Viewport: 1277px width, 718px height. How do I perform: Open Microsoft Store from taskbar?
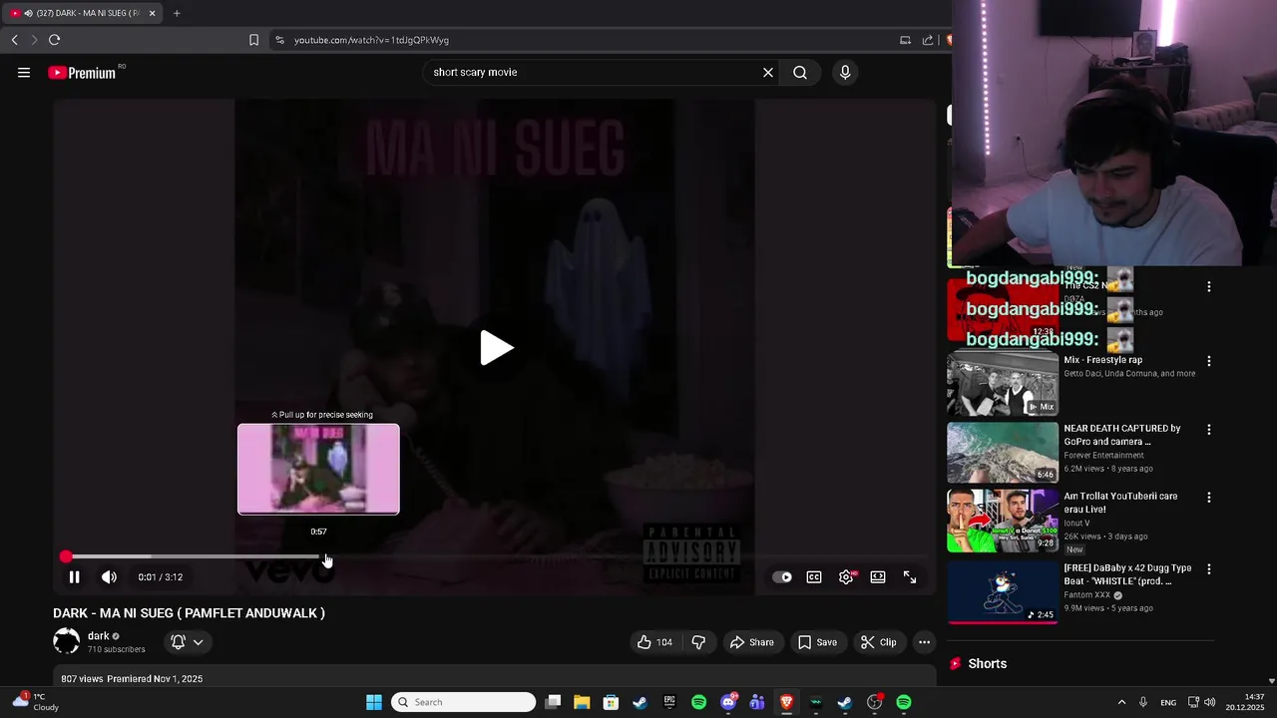611,702
